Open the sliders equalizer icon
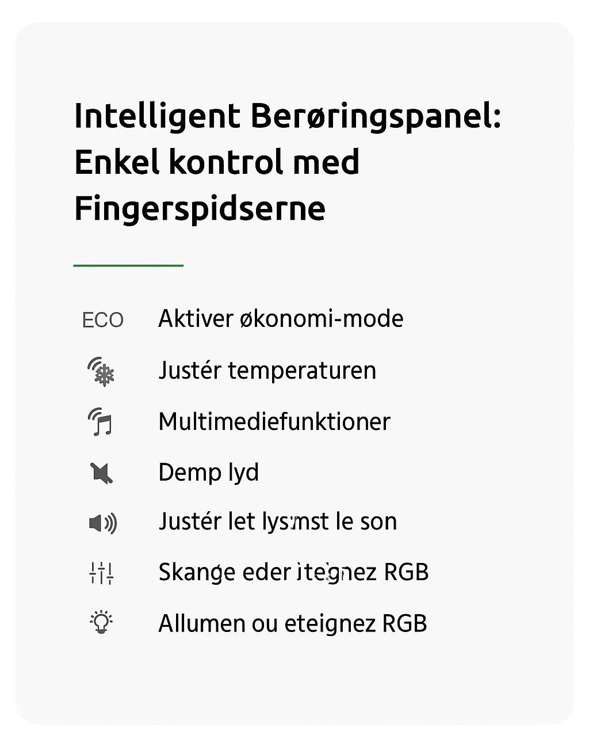Image resolution: width=589 pixels, height=750 pixels. pyautogui.click(x=101, y=573)
